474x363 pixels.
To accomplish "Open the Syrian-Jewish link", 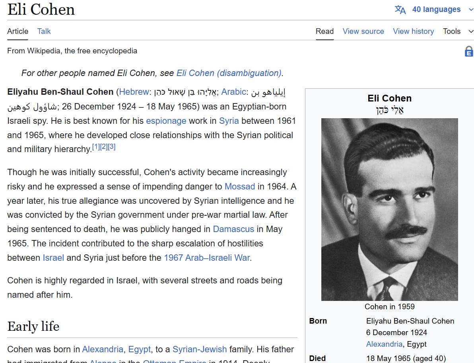I will (200, 349).
